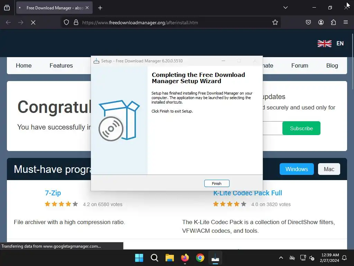
Task: Open Features in site navigation
Action: pos(61,65)
